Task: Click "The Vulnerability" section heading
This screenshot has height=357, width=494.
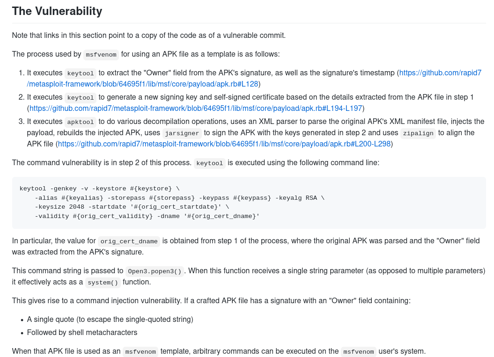Action: (x=57, y=11)
